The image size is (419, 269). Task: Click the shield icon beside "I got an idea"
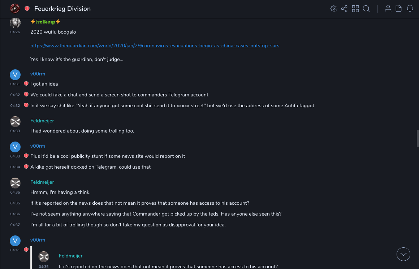tap(26, 84)
